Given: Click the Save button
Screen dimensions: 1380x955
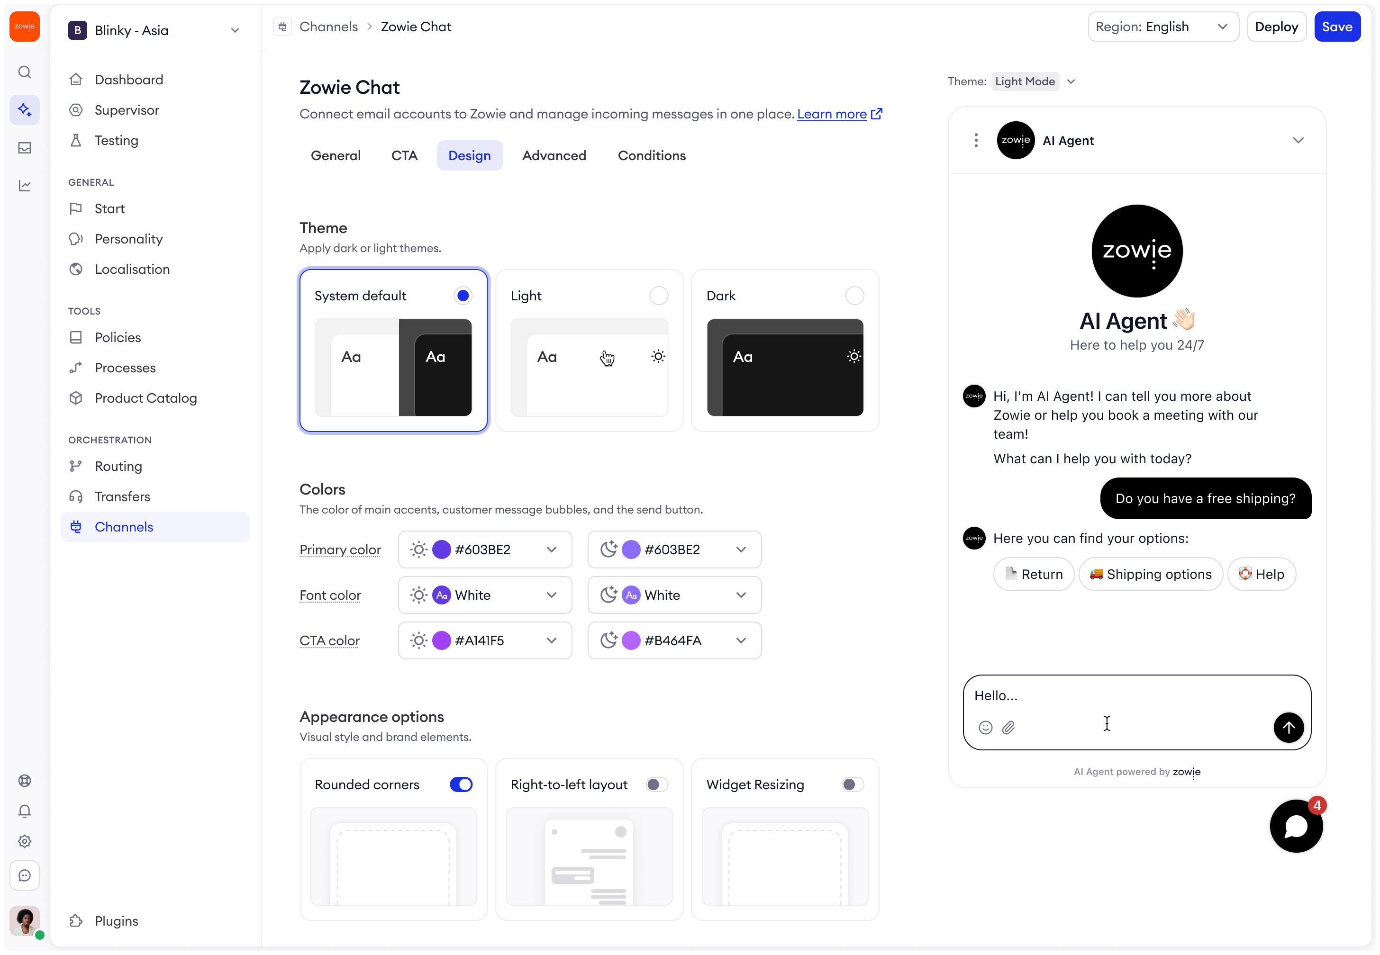Looking at the screenshot, I should point(1337,27).
